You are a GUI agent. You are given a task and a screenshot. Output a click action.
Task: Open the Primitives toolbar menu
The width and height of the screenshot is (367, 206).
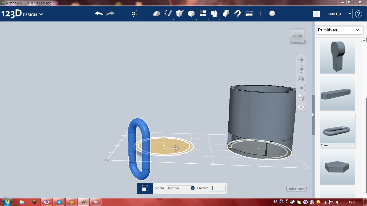pos(157,14)
